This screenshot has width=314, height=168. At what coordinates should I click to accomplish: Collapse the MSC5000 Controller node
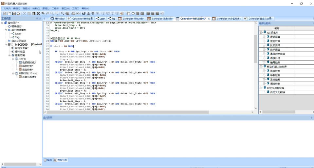pyautogui.click(x=6, y=44)
